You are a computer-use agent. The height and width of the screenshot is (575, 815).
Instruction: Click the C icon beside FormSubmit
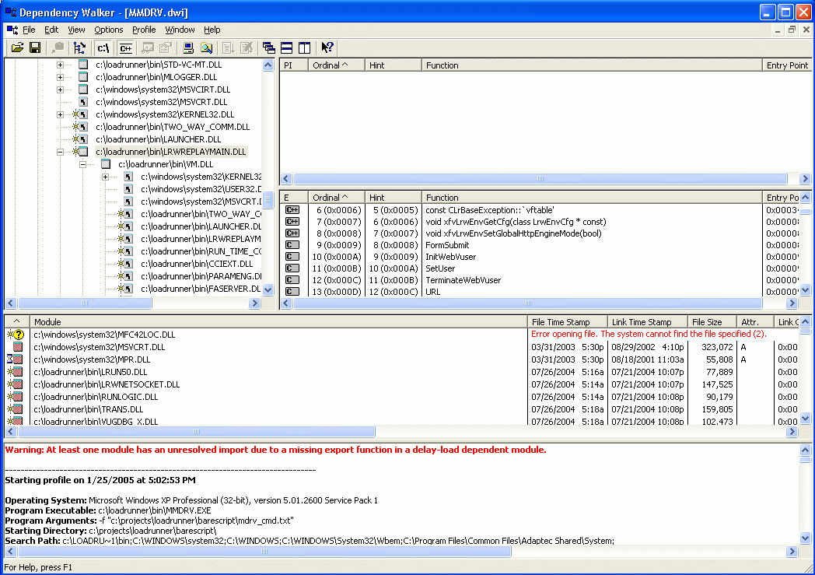pos(292,245)
